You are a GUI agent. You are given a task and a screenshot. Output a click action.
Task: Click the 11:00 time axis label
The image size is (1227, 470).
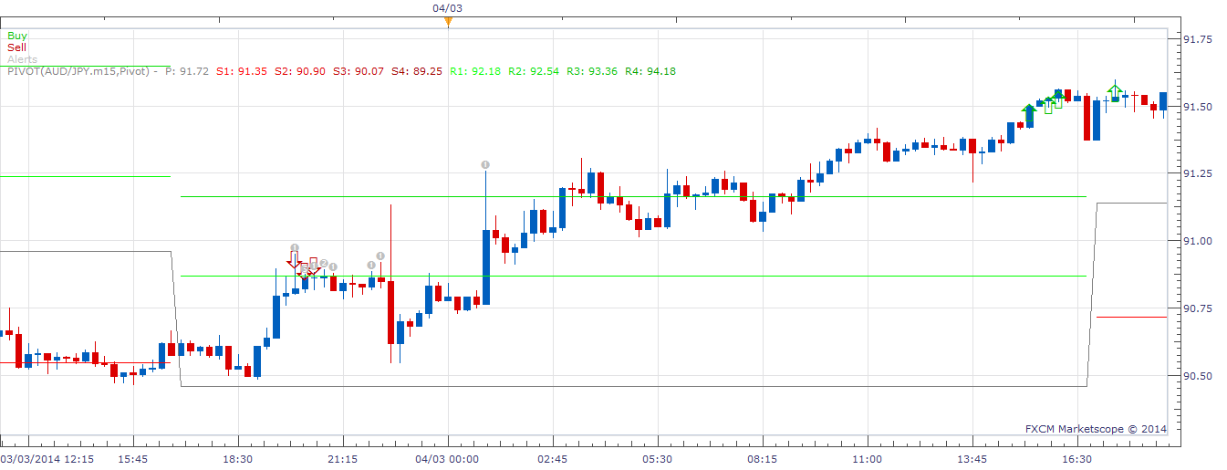pyautogui.click(x=867, y=459)
